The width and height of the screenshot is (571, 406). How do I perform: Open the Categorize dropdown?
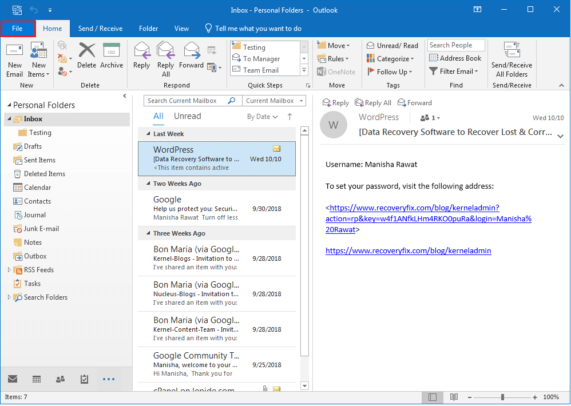[x=390, y=58]
